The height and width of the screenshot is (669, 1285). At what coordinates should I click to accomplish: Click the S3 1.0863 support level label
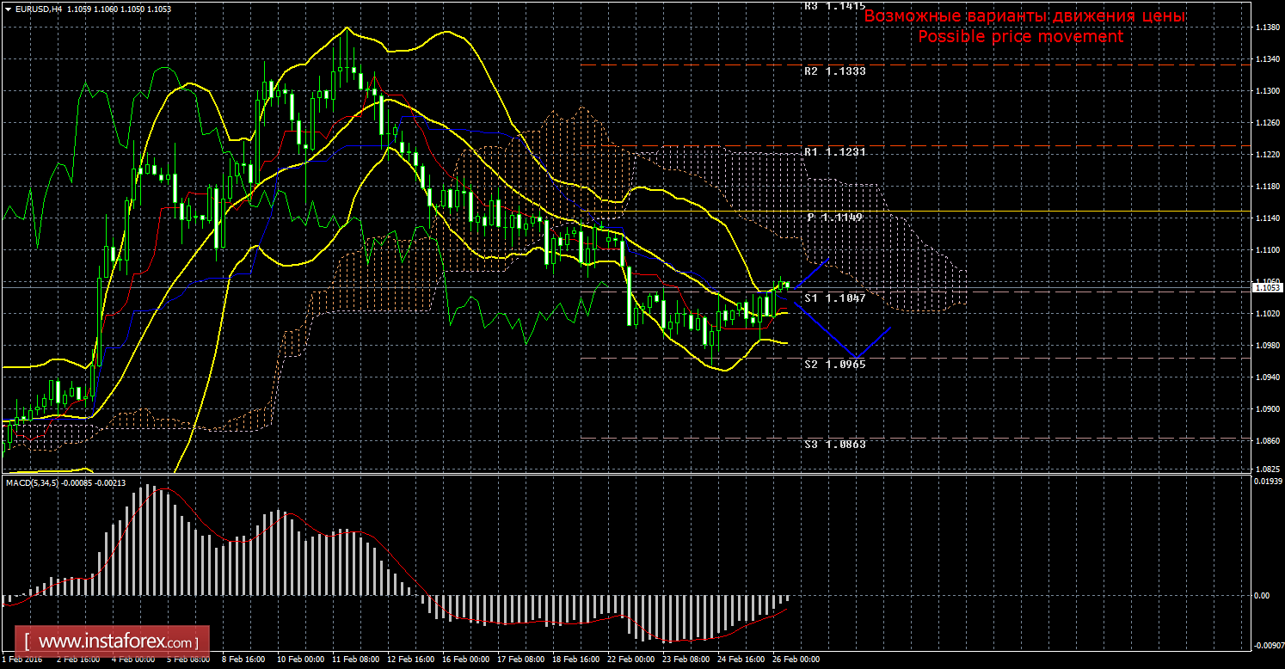[x=834, y=444]
